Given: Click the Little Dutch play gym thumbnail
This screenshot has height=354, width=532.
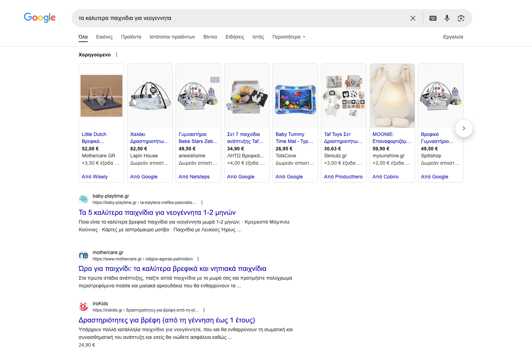Looking at the screenshot, I should click(101, 96).
